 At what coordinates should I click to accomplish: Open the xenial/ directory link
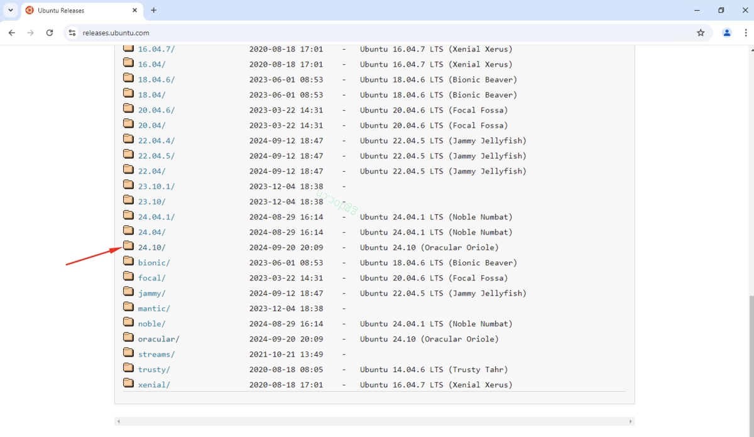coord(154,385)
